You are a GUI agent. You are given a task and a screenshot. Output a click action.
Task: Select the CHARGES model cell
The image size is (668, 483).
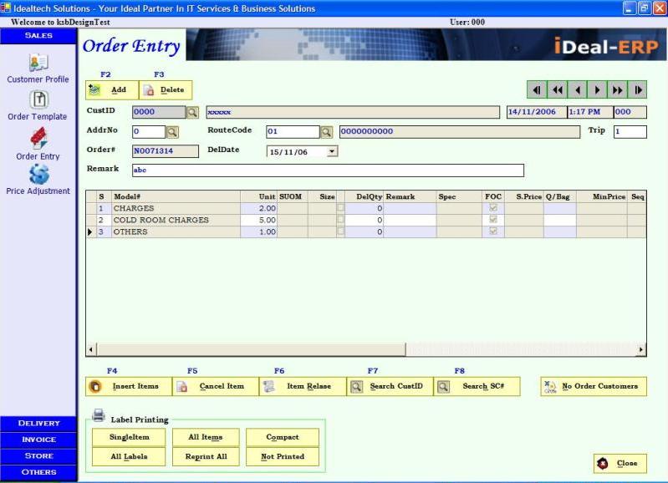[x=176, y=208]
